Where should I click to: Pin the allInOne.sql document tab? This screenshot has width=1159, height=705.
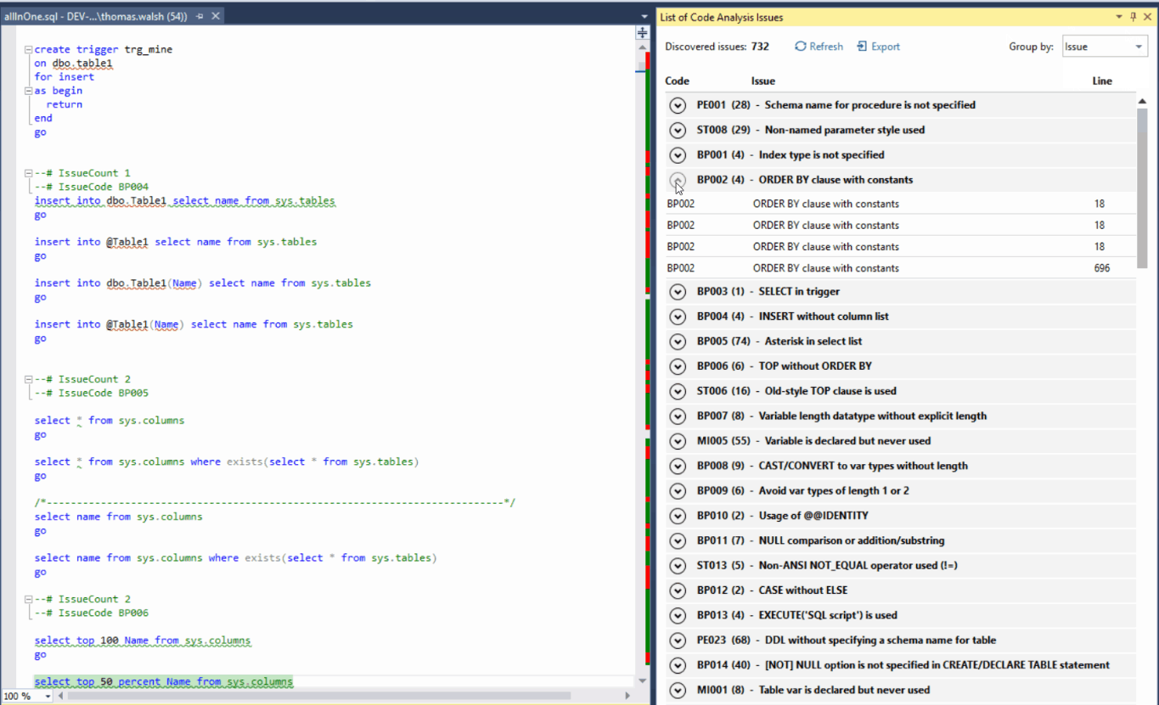(200, 16)
